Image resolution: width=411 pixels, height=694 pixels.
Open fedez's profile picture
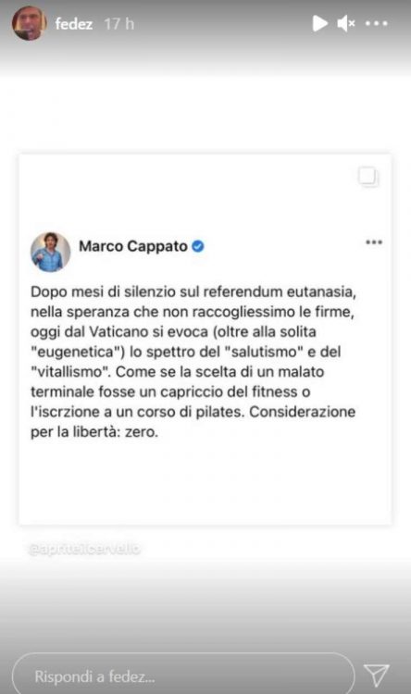[x=30, y=23]
